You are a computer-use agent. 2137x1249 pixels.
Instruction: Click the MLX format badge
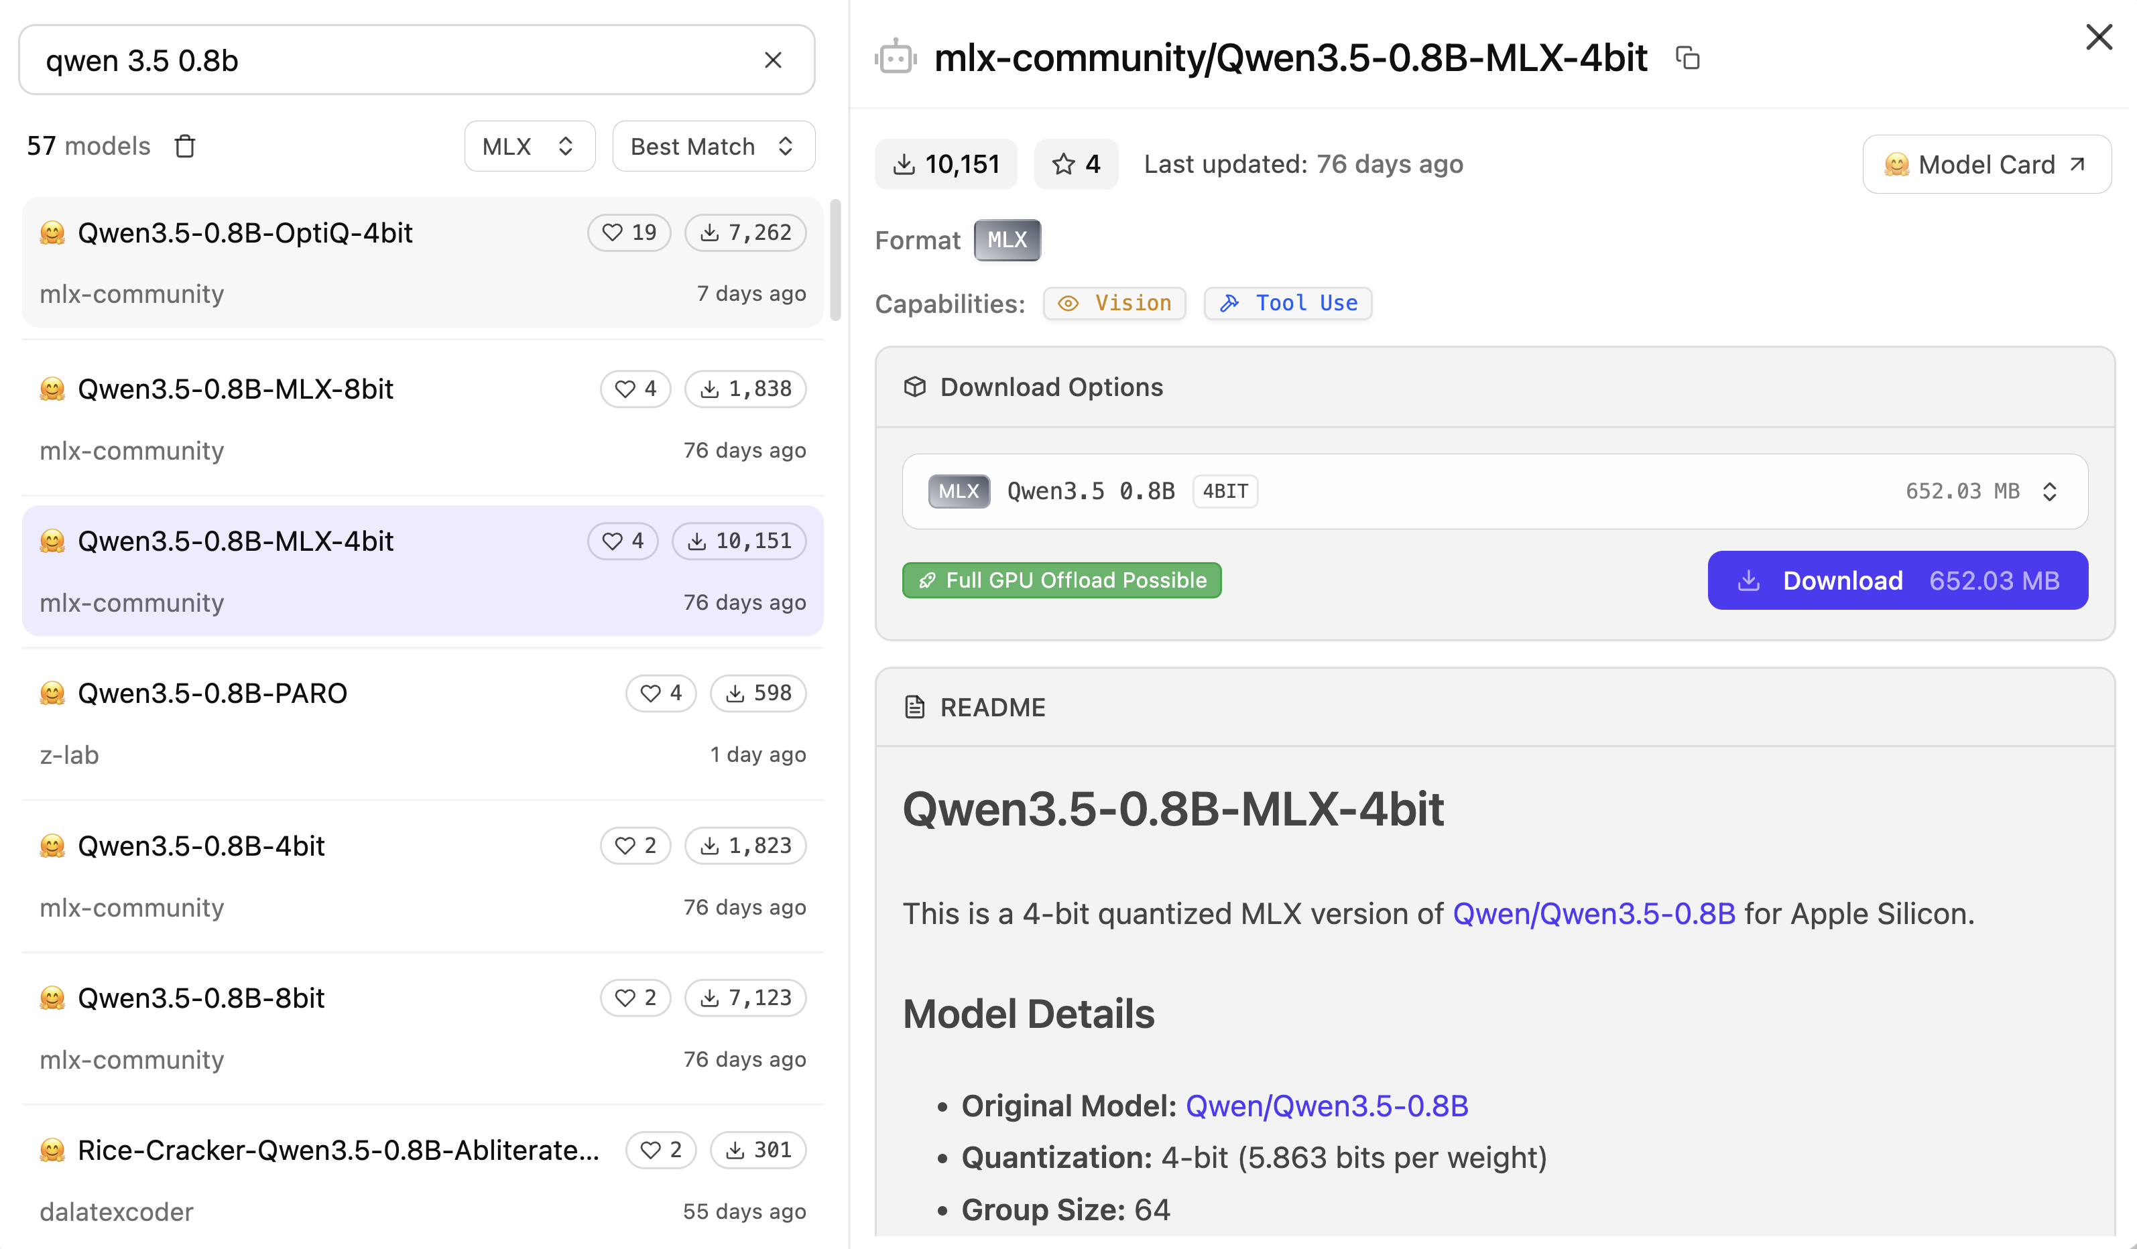[x=1008, y=241]
